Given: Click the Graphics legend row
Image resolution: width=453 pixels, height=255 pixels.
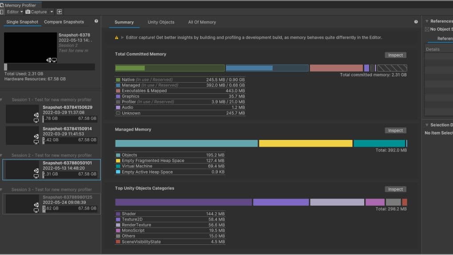Looking at the screenshot, I should 180,96.
